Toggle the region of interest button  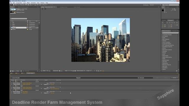(x=73, y=71)
